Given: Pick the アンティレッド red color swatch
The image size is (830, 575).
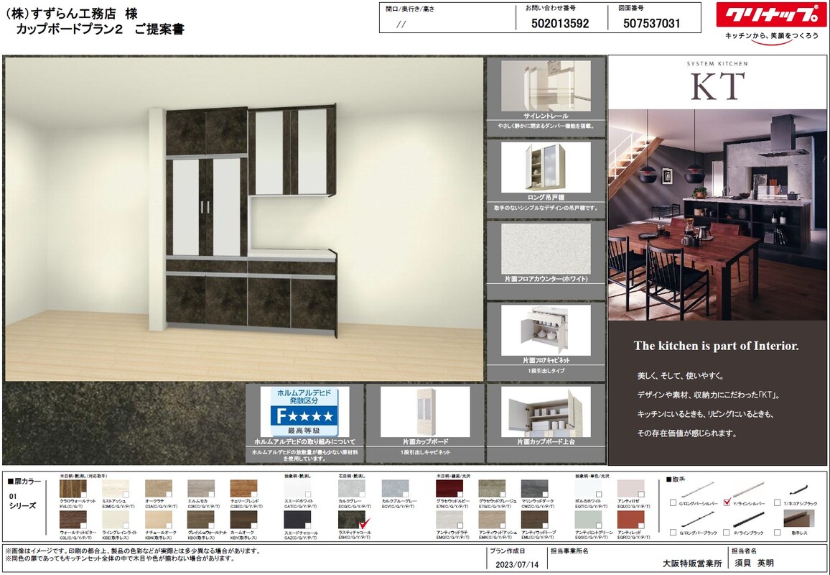Looking at the screenshot, I should pyautogui.click(x=631, y=520).
